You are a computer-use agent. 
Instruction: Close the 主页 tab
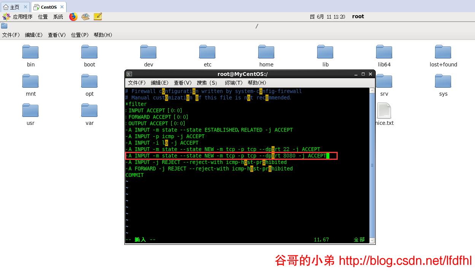click(x=25, y=7)
